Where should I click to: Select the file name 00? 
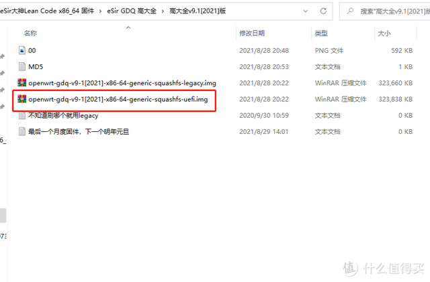32,51
